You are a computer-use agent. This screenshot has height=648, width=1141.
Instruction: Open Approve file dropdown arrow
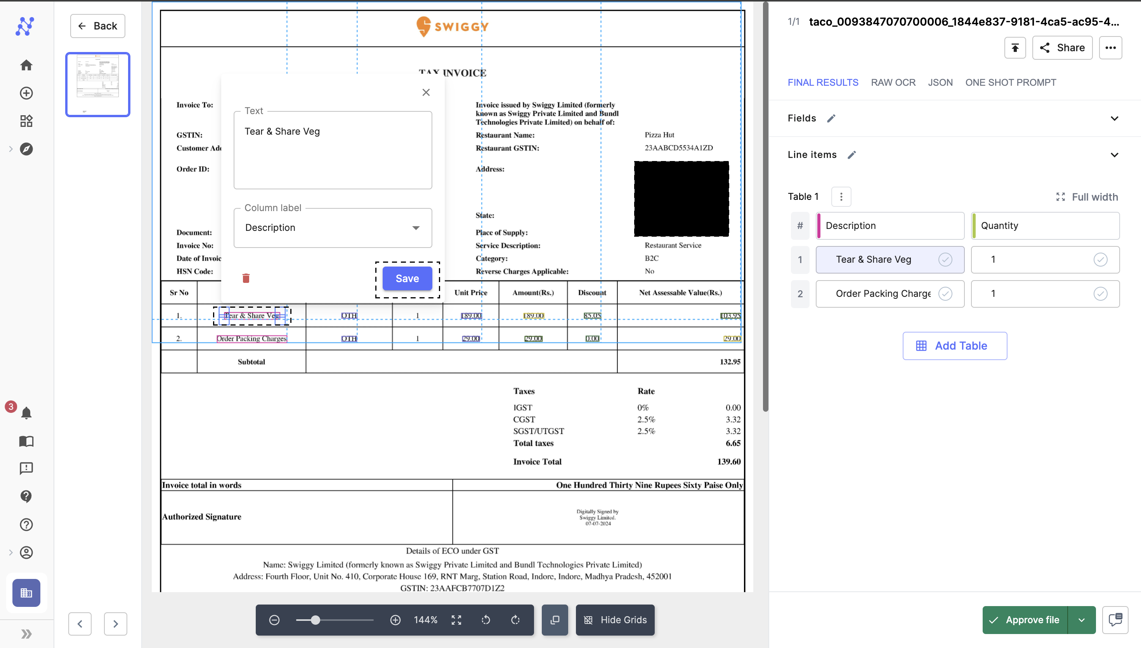[x=1081, y=620]
